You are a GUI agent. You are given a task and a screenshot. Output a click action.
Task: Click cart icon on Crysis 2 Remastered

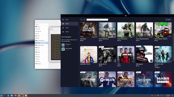(114, 36)
